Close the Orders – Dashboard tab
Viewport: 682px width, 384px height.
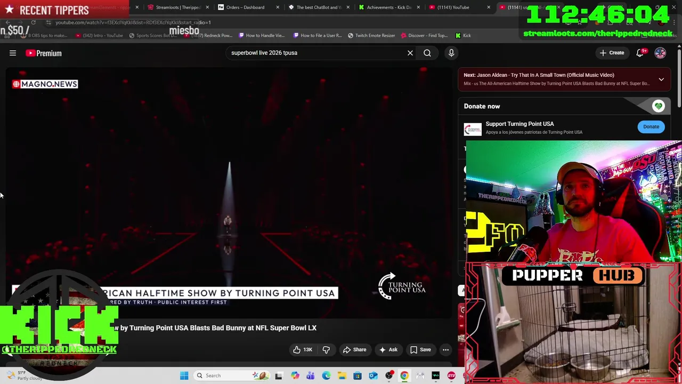[278, 7]
